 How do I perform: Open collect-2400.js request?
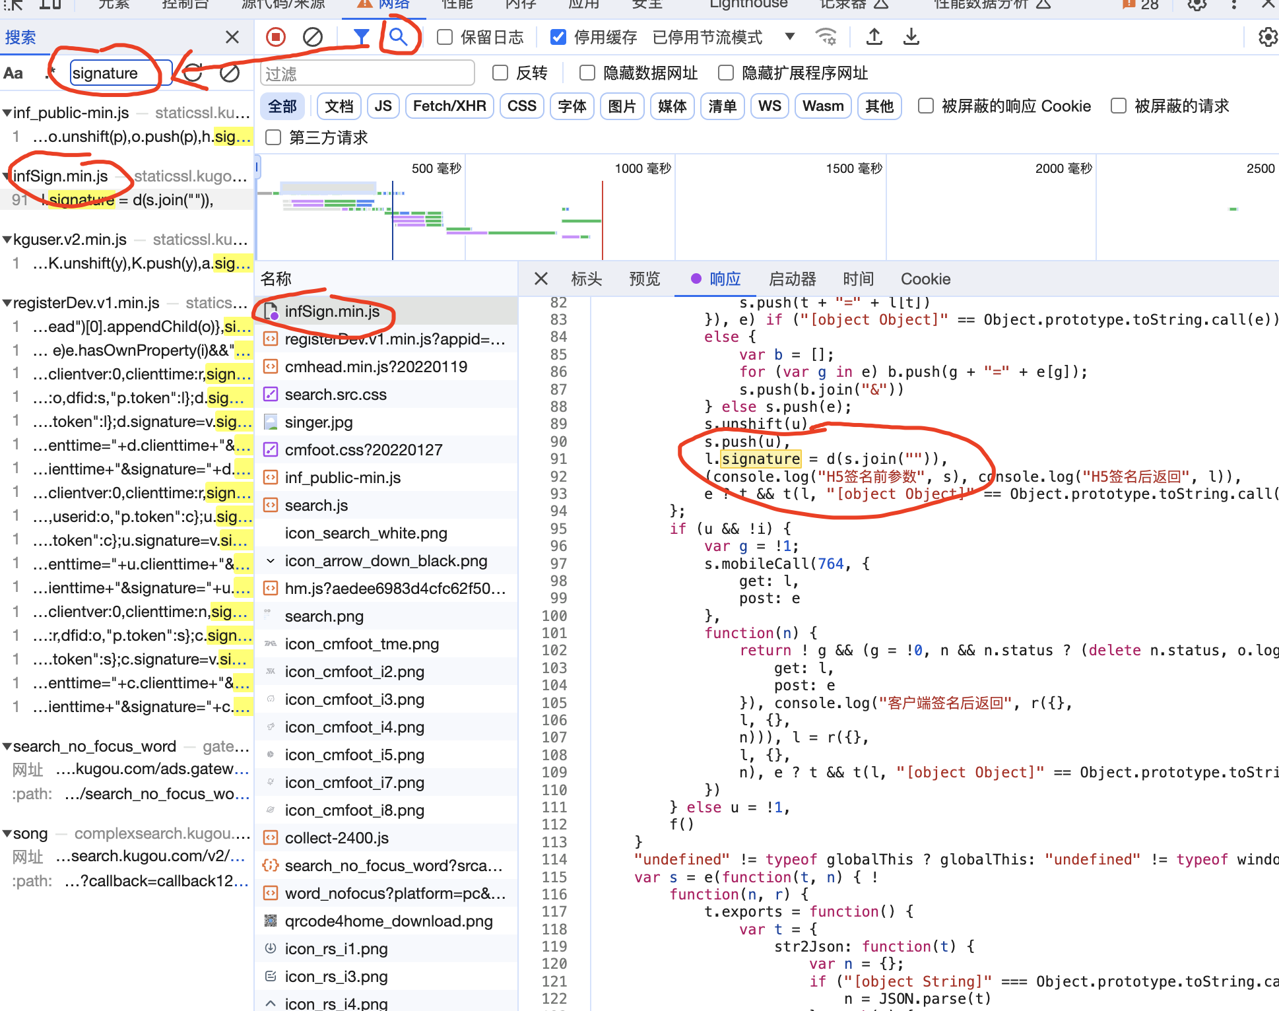pyautogui.click(x=386, y=838)
